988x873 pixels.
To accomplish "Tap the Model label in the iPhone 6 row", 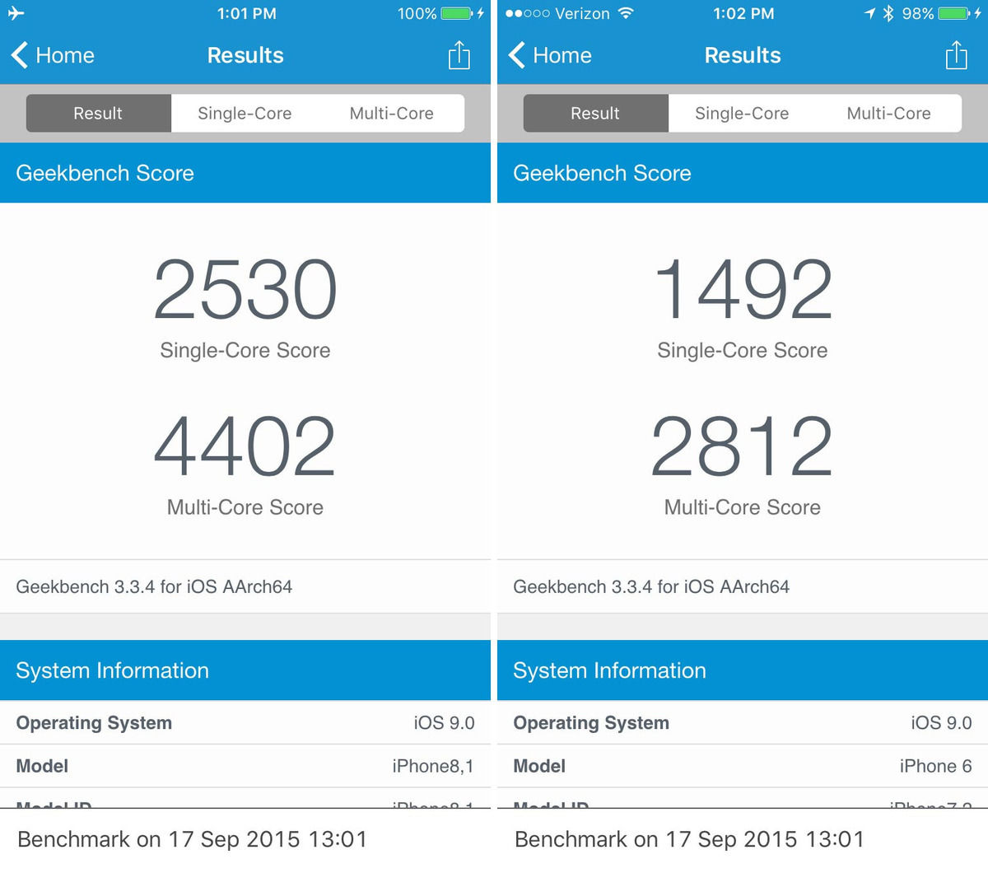I will pyautogui.click(x=539, y=766).
